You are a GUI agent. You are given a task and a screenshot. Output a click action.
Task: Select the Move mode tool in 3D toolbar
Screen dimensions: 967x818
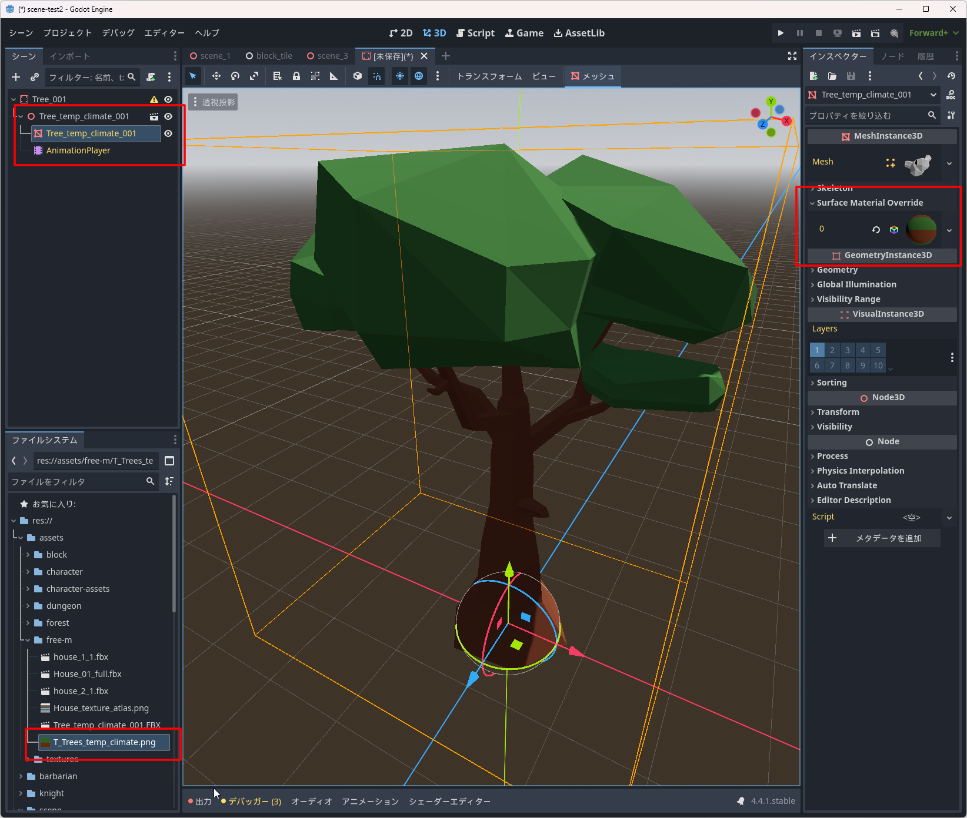(216, 76)
